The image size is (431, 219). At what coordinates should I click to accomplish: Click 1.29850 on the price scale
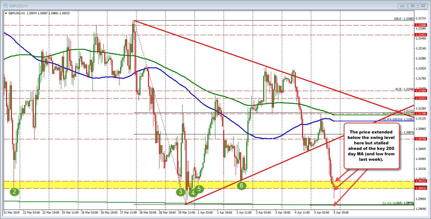pyautogui.click(x=421, y=199)
